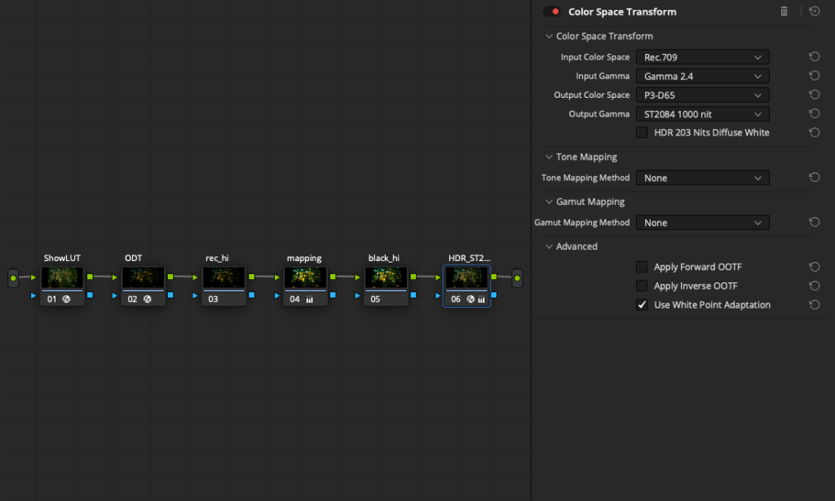The width and height of the screenshot is (835, 501).
Task: Open the Tone Mapping Method dropdown
Action: coord(702,178)
